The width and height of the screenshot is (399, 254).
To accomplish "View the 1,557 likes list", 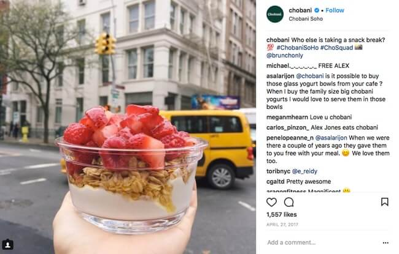I will (281, 215).
